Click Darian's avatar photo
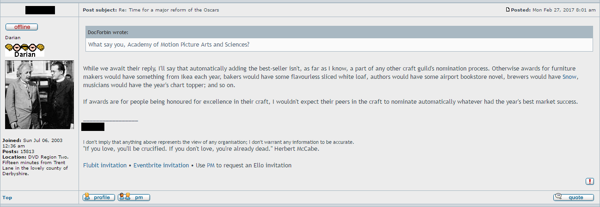 tap(40, 95)
